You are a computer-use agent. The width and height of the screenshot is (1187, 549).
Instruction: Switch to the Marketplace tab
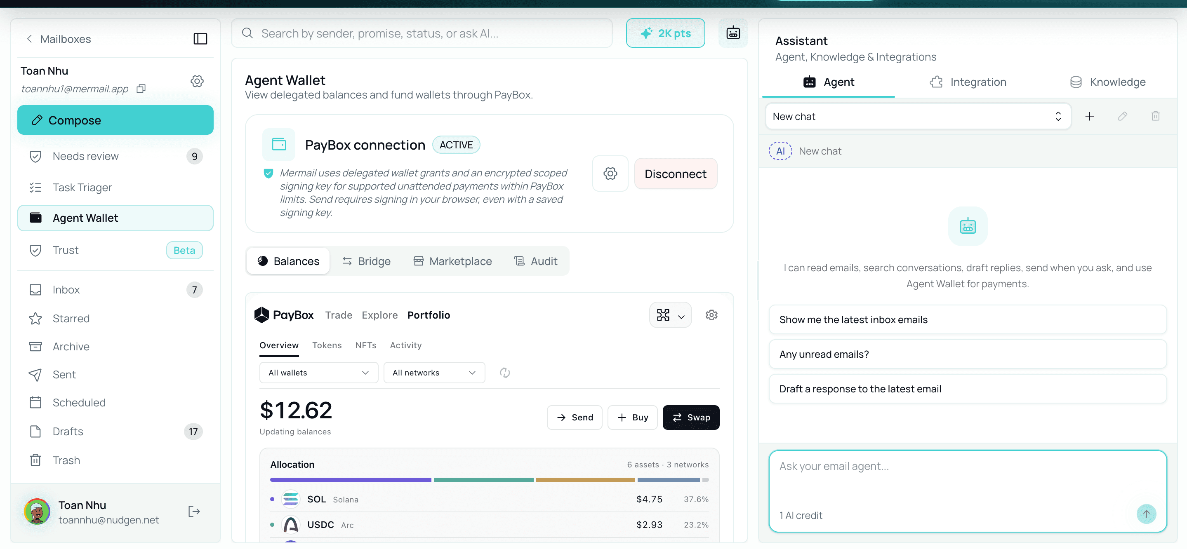(452, 261)
